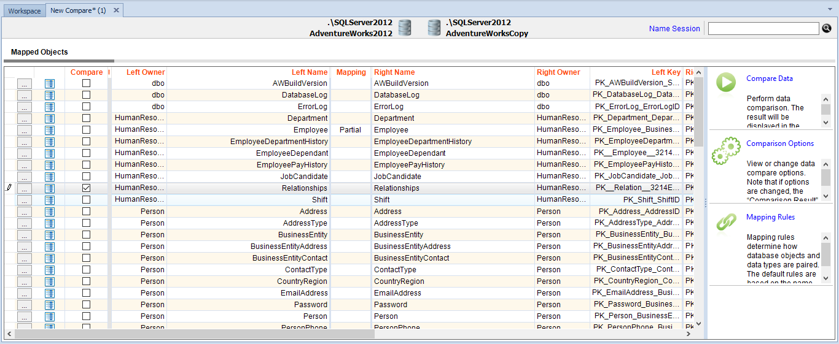Switch to the Workspace tab
The width and height of the screenshot is (839, 344).
[x=25, y=11]
